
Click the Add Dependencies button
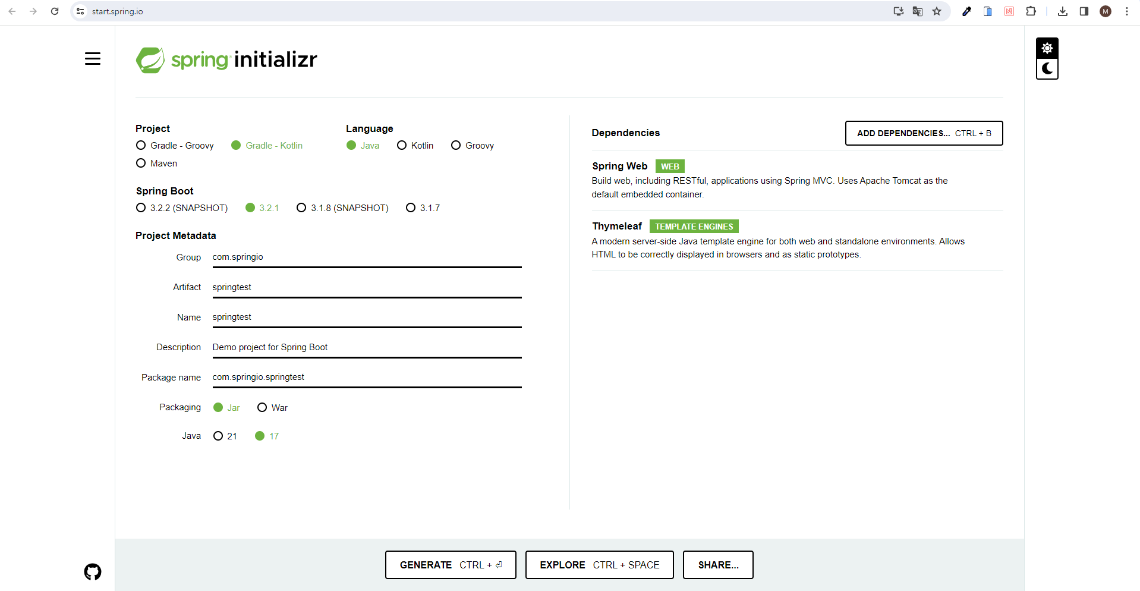coord(924,133)
